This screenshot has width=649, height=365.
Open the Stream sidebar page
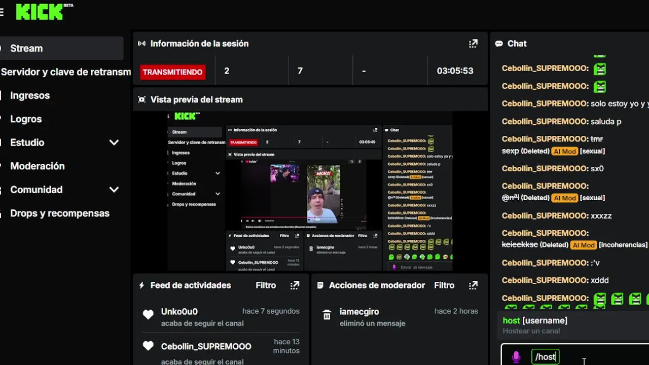61,48
